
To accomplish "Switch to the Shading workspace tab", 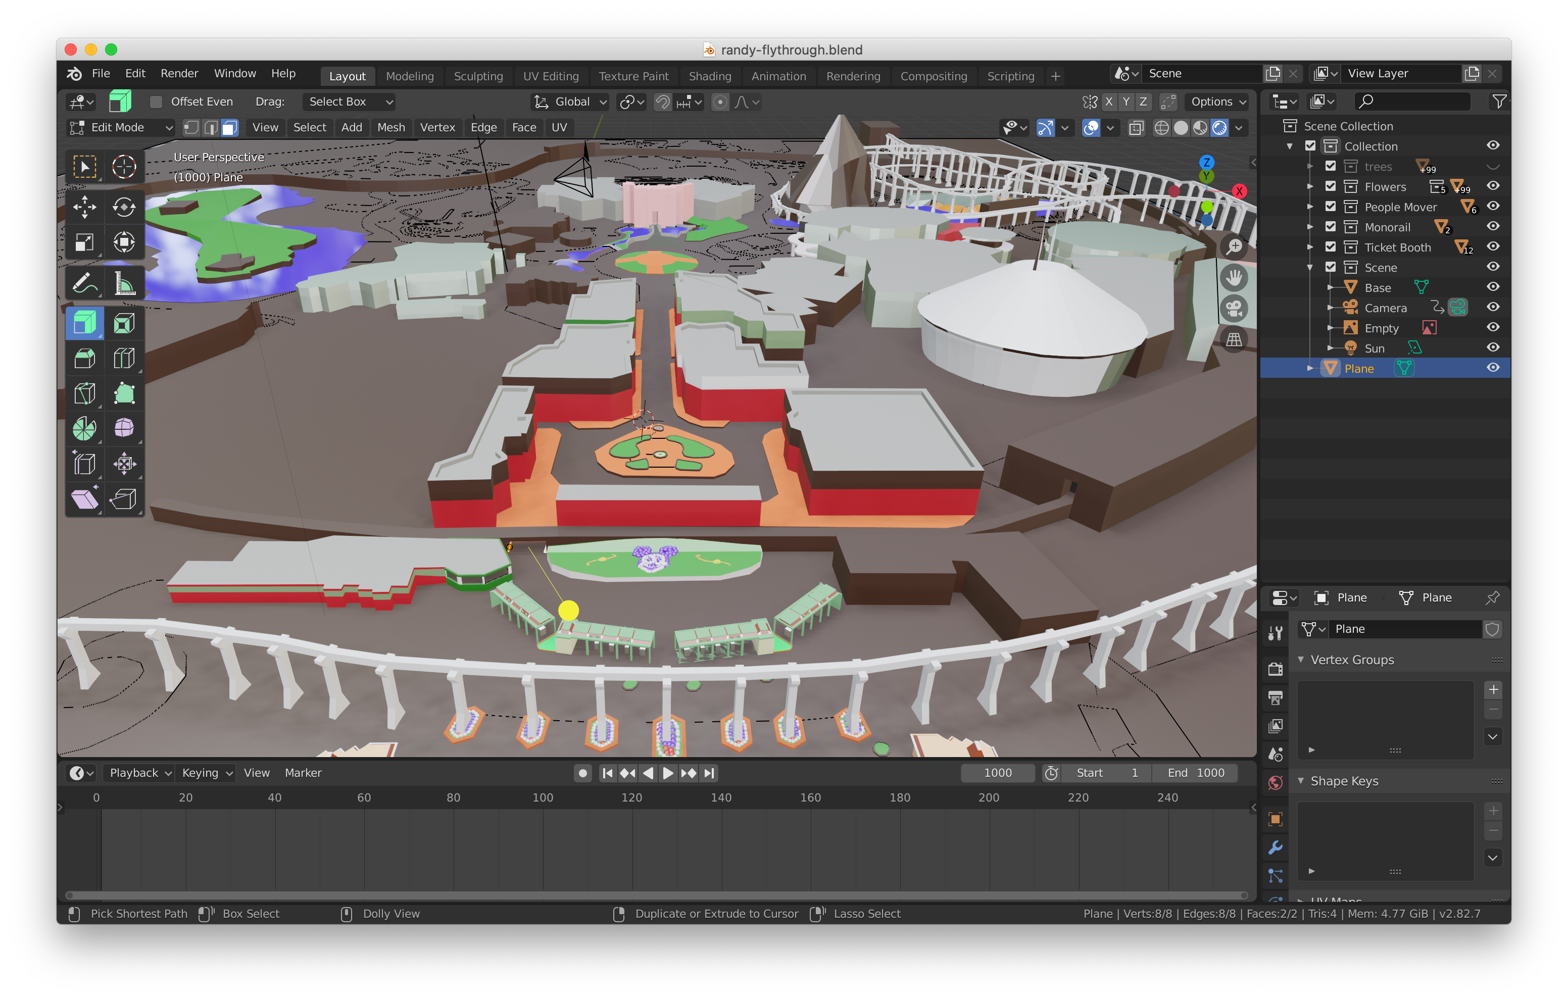I will 710,76.
